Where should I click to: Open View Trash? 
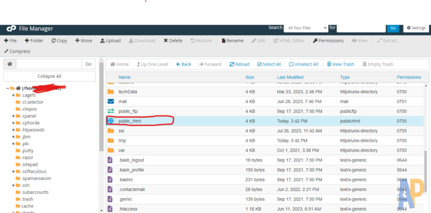click(340, 64)
